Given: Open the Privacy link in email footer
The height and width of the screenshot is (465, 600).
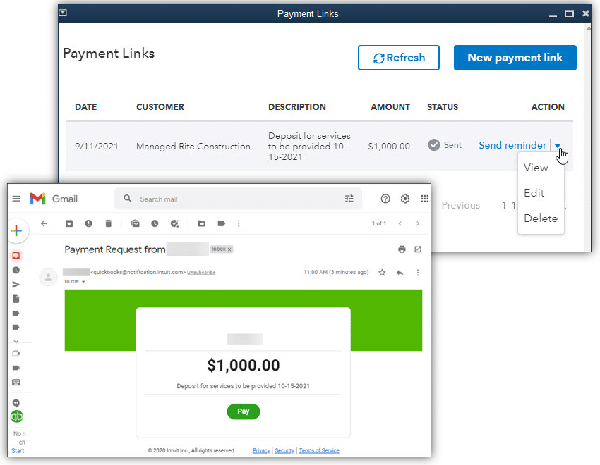Looking at the screenshot, I should [x=261, y=450].
